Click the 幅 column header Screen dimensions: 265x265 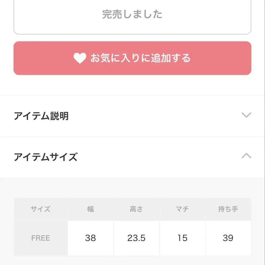click(x=90, y=209)
